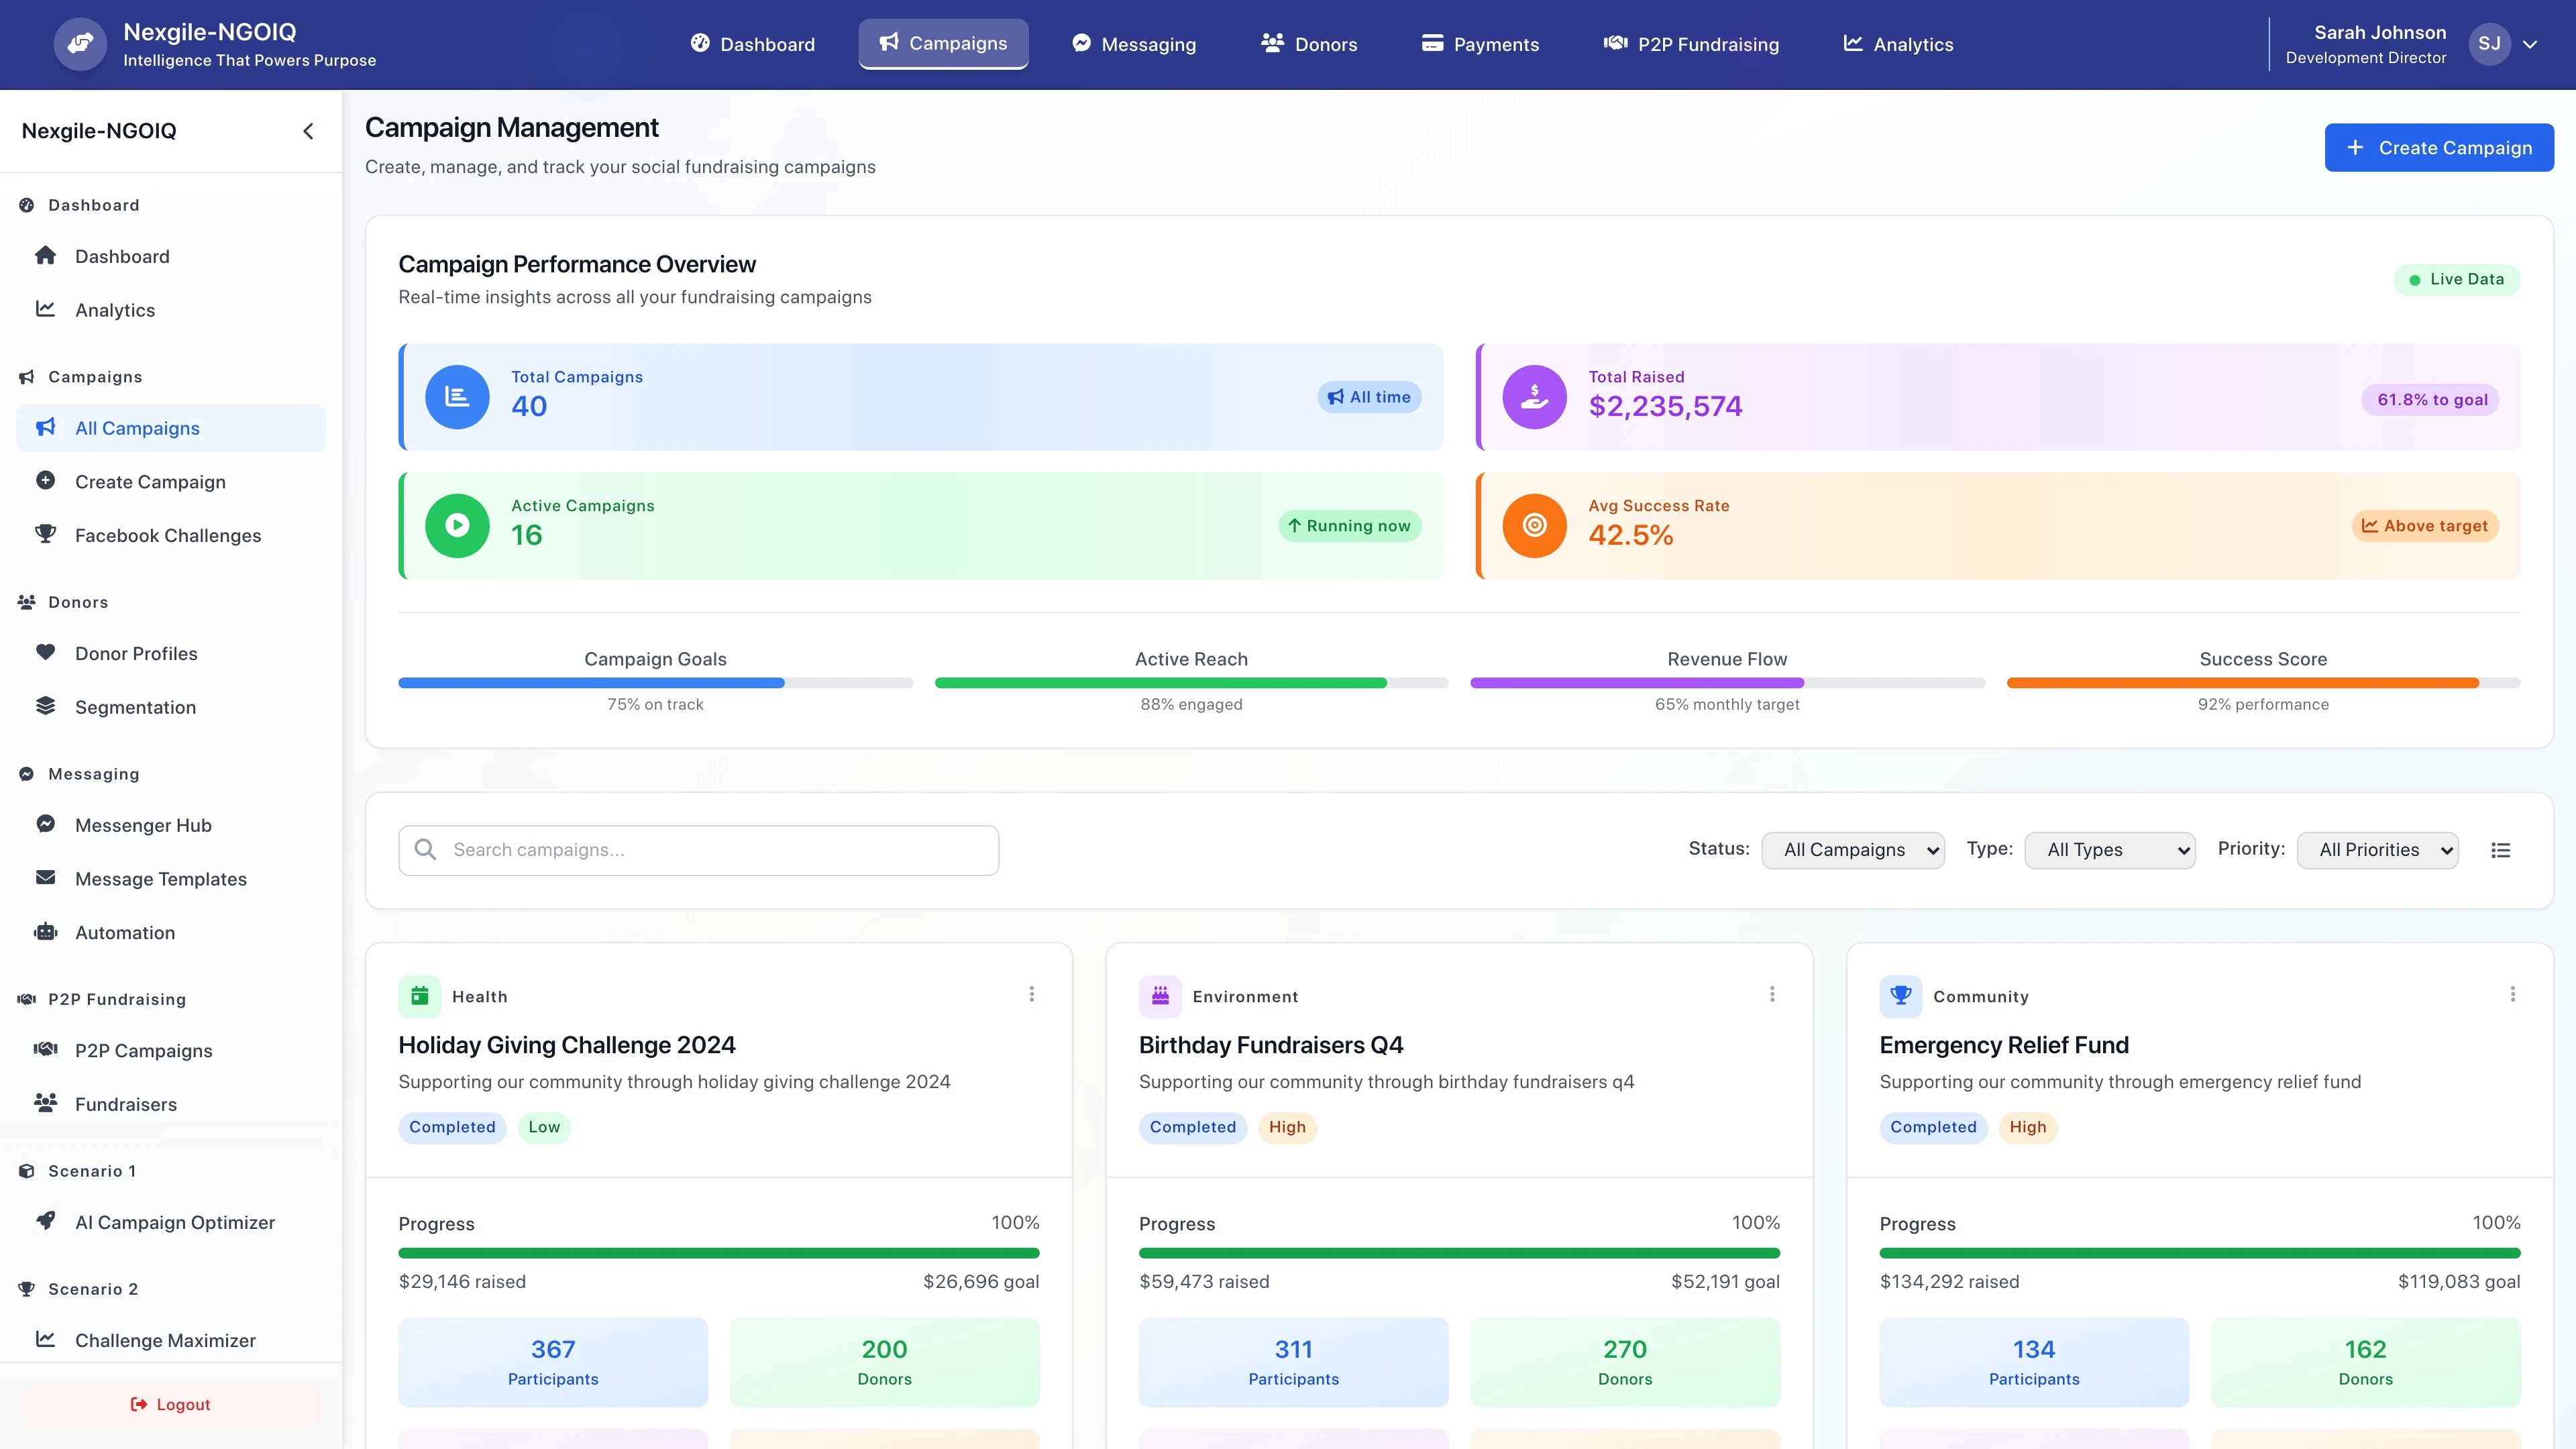Screen dimensions: 2576x1449
Task: Switch to list view using layout toggle
Action: click(x=2501, y=849)
